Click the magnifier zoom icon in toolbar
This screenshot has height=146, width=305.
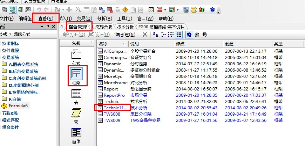click(78, 10)
